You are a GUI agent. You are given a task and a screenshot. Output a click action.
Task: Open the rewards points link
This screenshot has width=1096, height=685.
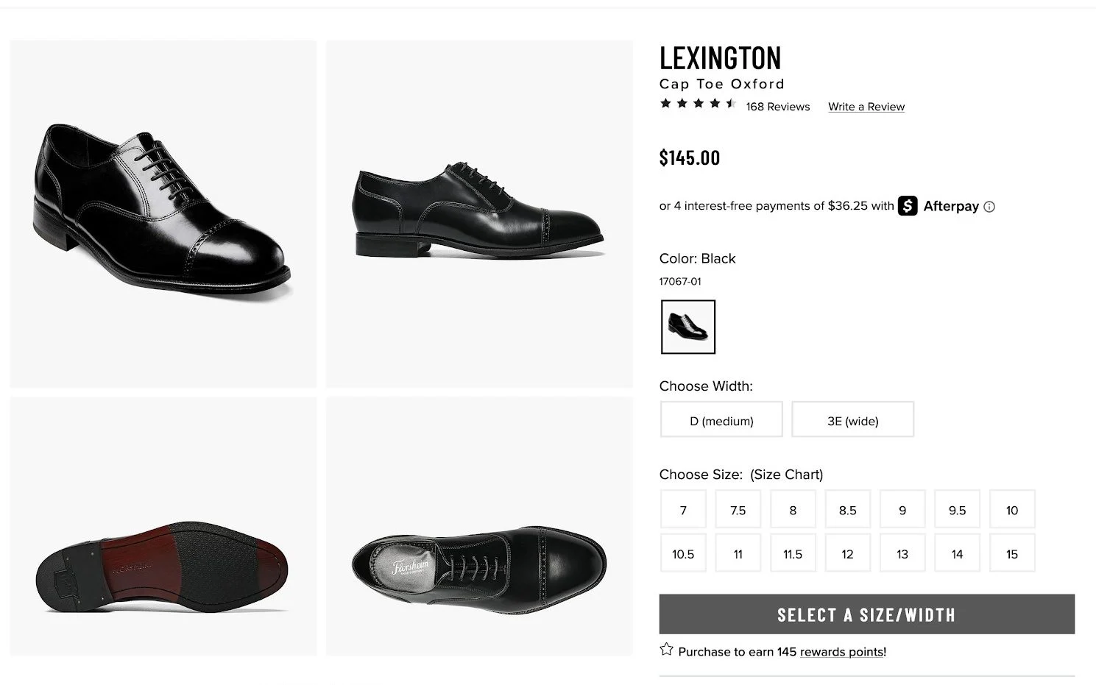point(841,652)
